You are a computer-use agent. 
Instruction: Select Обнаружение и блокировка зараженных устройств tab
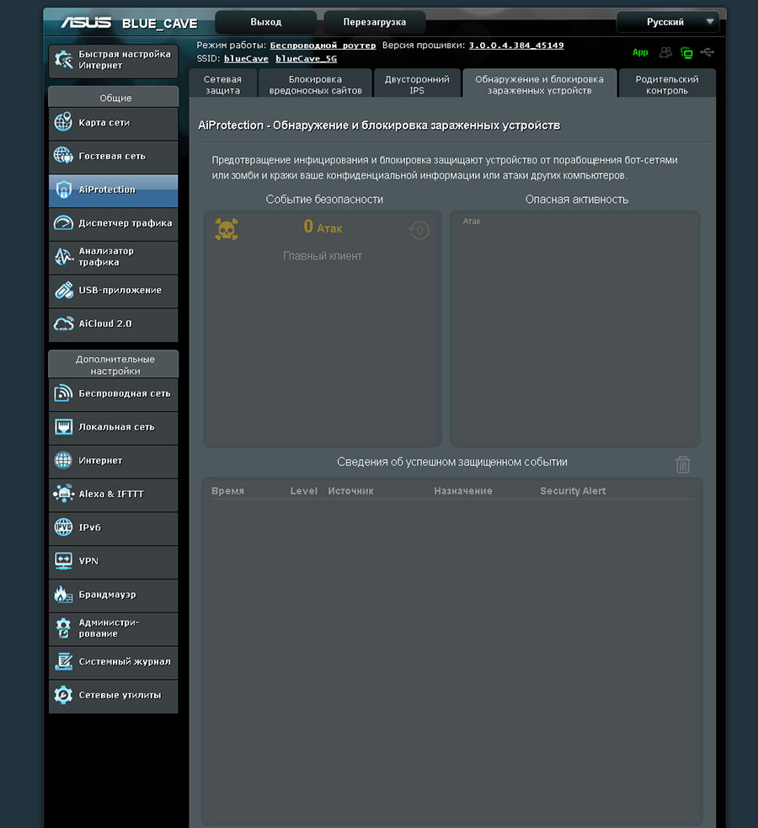[x=540, y=84]
